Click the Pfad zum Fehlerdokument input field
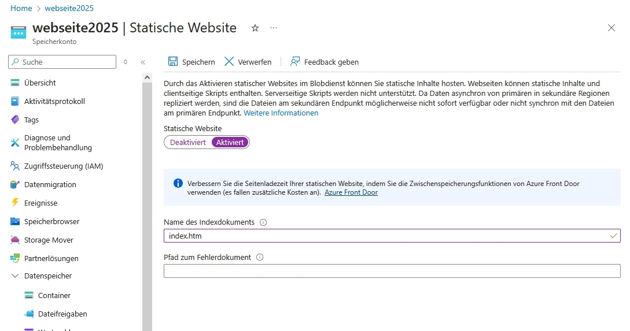This screenshot has width=630, height=331. (392, 271)
